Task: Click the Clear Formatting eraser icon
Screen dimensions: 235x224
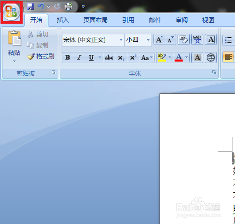Action: [x=184, y=40]
